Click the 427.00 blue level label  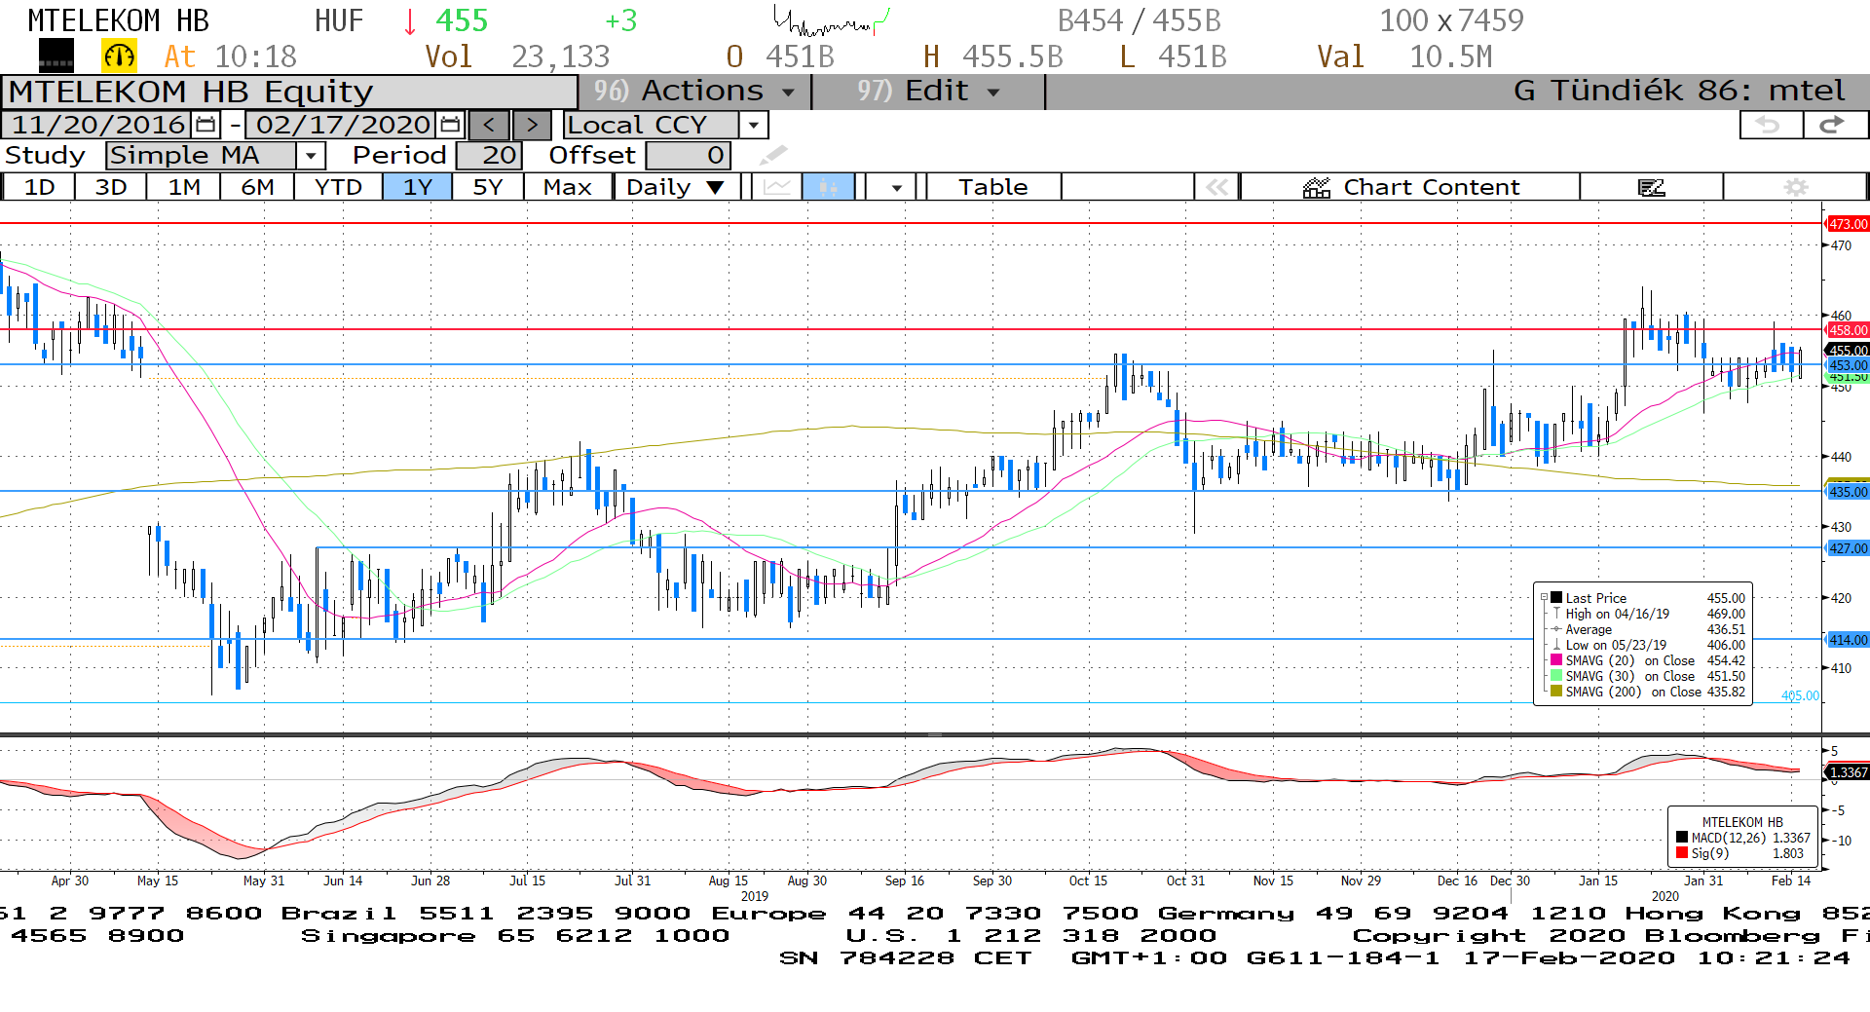tap(1848, 548)
